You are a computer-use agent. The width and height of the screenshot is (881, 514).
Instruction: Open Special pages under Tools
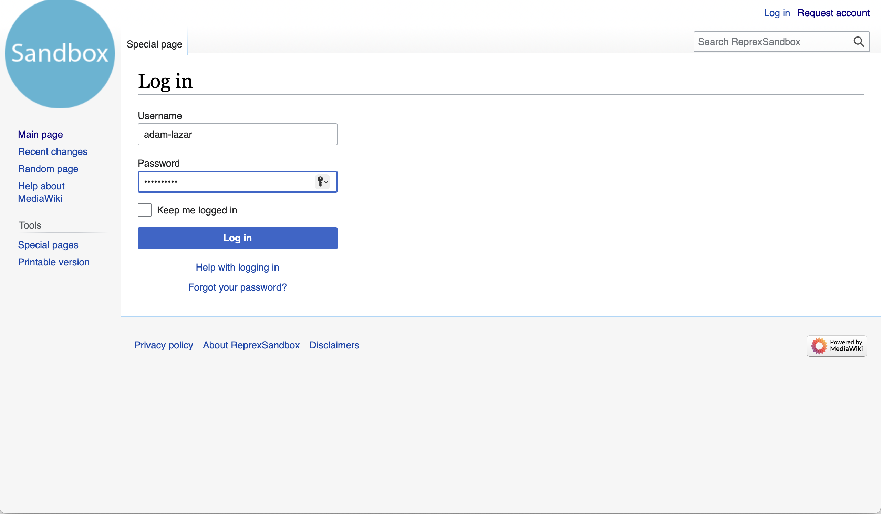coord(48,245)
